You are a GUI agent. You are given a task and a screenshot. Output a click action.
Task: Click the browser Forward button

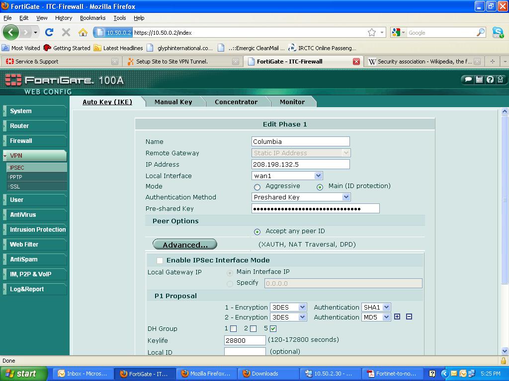coord(25,32)
